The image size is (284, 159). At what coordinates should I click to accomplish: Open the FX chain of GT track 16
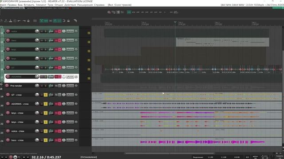pos(56,68)
